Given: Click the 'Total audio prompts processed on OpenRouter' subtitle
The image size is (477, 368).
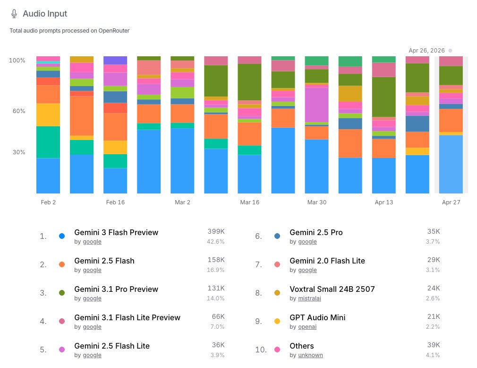Looking at the screenshot, I should pyautogui.click(x=69, y=31).
